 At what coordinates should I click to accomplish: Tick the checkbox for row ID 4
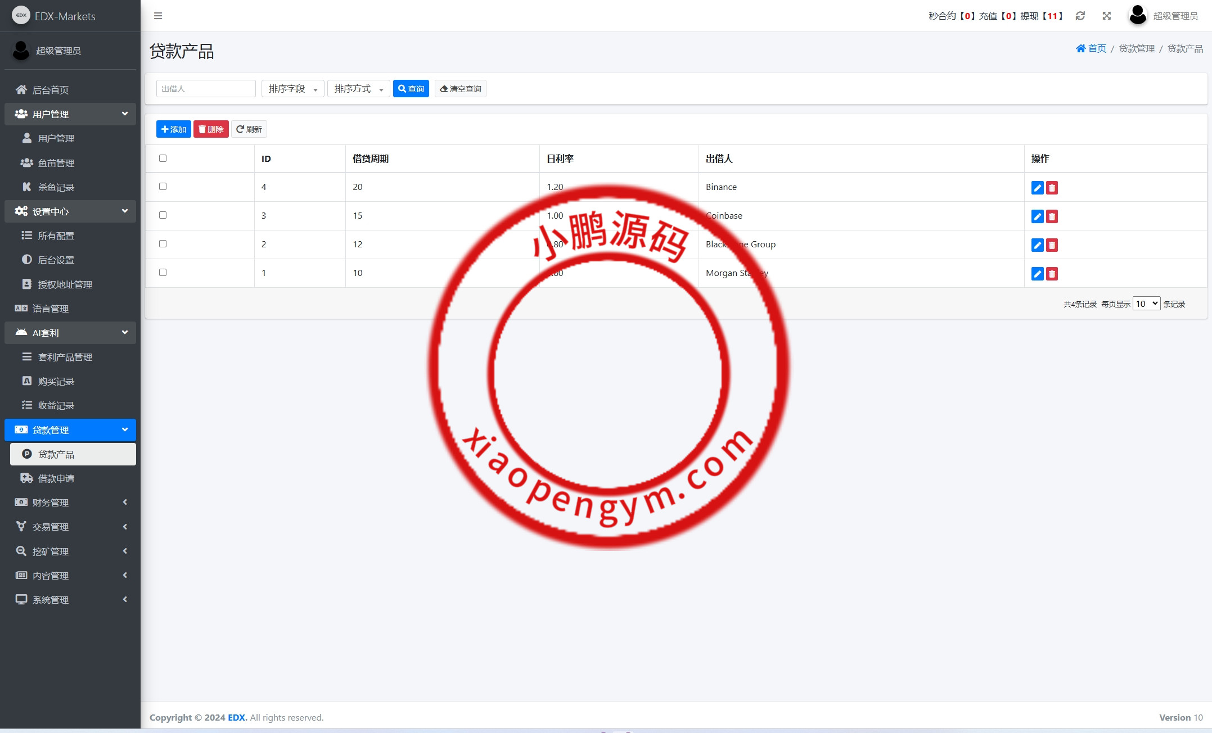(x=163, y=186)
